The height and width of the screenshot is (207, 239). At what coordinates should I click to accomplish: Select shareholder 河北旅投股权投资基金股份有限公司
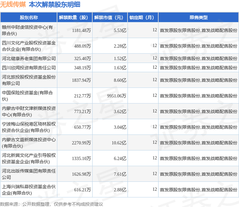[29, 80]
